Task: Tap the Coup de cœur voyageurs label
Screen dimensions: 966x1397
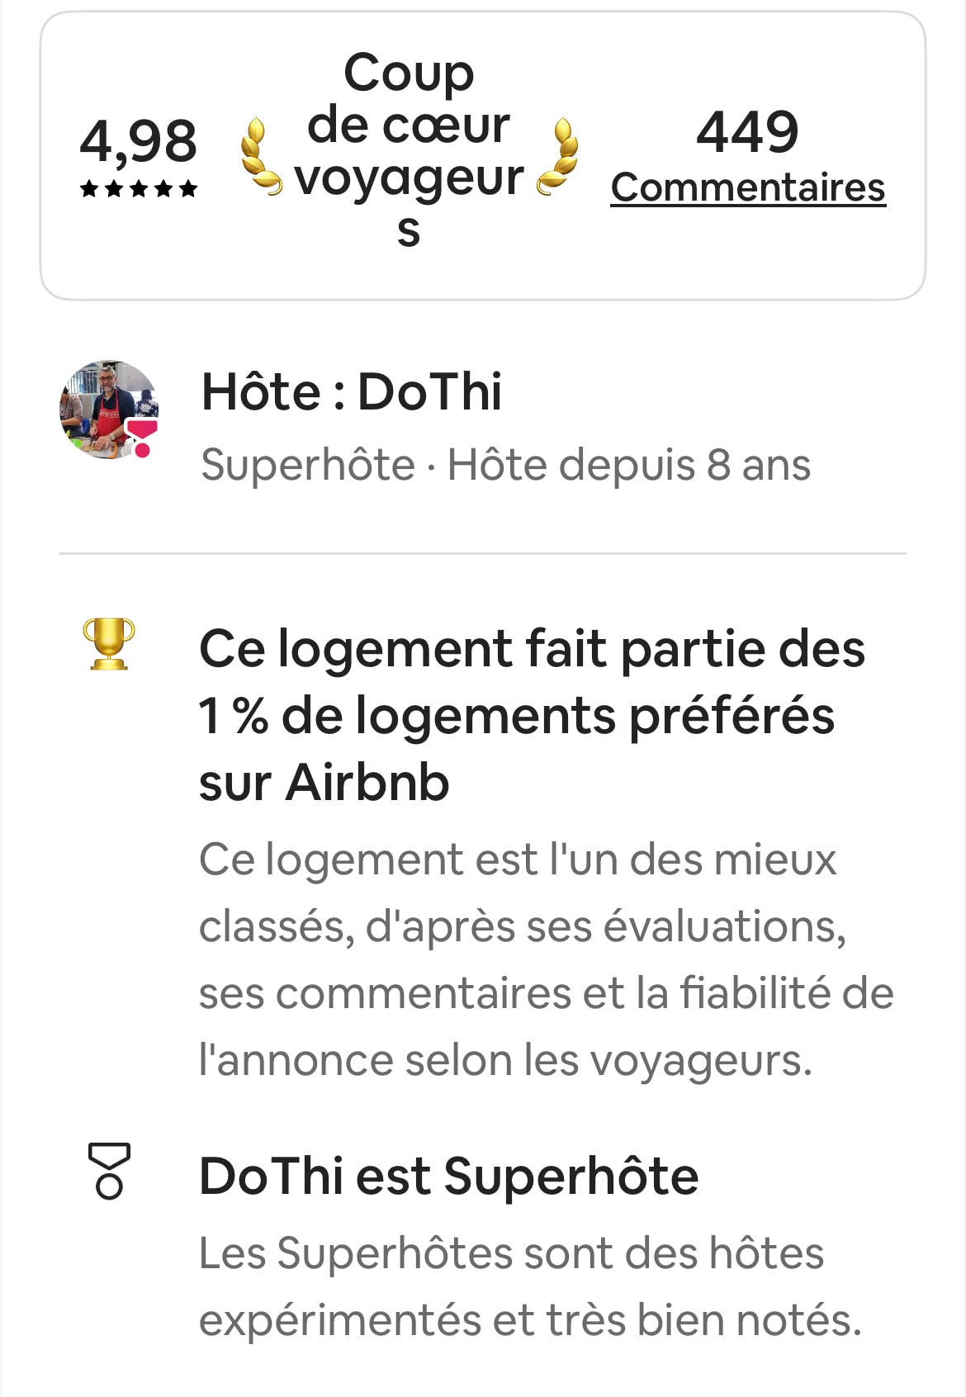Action: tap(409, 150)
